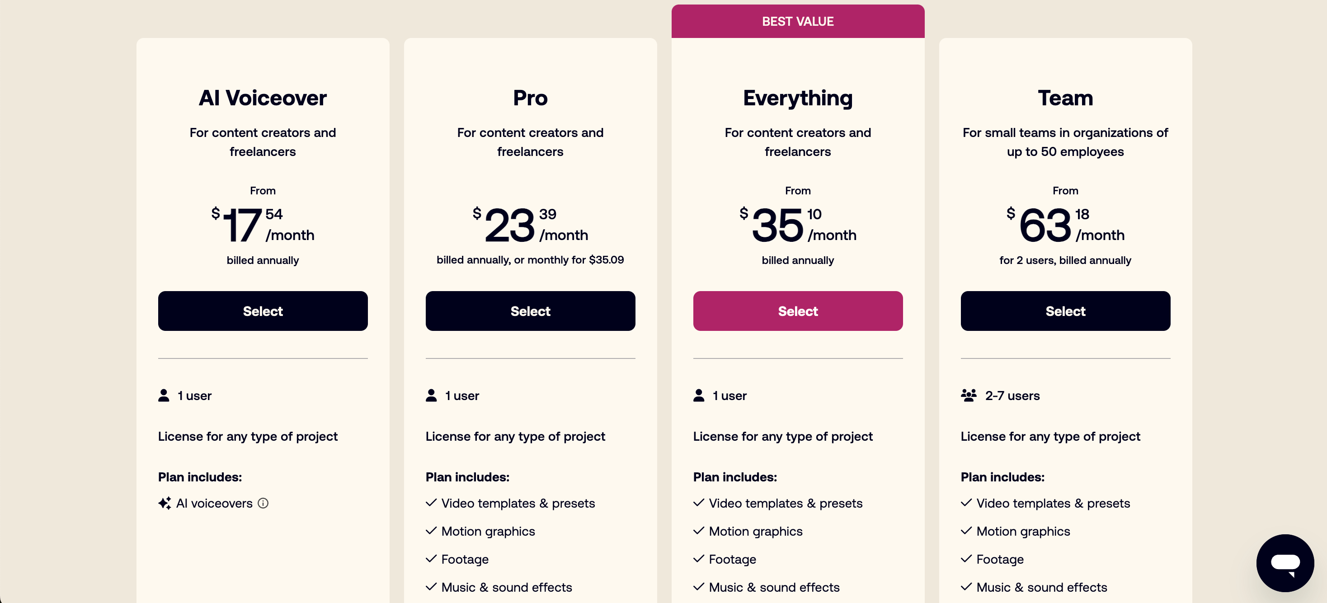Click the checkmark beside Pro's Video templates & presets
Viewport: 1327px width, 603px height.
pyautogui.click(x=432, y=503)
